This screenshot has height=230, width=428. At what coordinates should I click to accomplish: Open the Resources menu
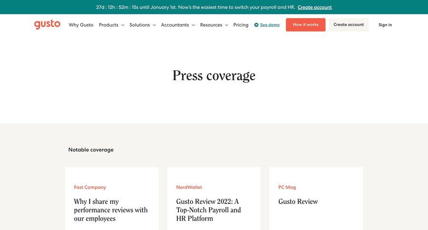click(211, 25)
